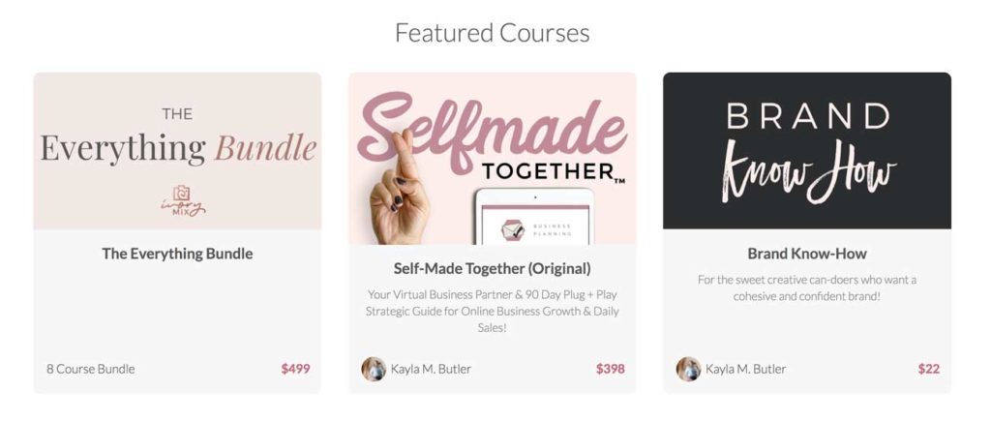Viewport: 991px width, 422px height.
Task: Click the tablet illustration in Selfmade image
Action: [x=534, y=217]
